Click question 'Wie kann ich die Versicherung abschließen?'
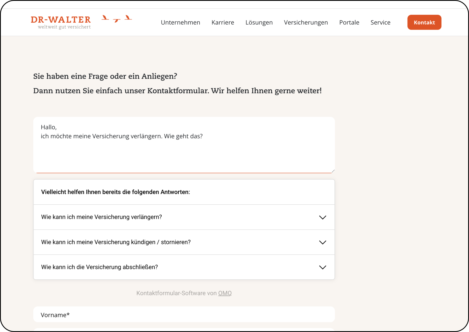The height and width of the screenshot is (332, 469). (x=99, y=267)
